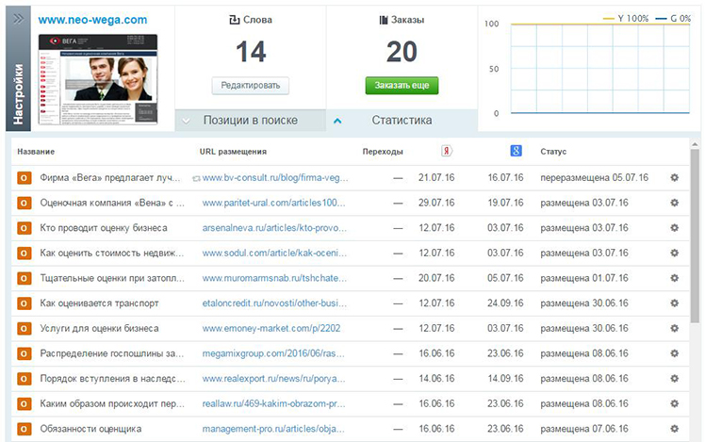This screenshot has width=705, height=442.
Task: Click orange O icon for Оценочная компания row
Action: [x=24, y=204]
